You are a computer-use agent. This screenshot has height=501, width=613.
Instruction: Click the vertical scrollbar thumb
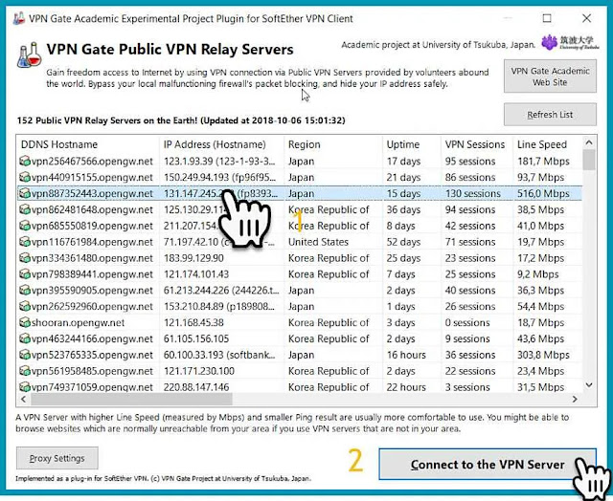pos(589,160)
